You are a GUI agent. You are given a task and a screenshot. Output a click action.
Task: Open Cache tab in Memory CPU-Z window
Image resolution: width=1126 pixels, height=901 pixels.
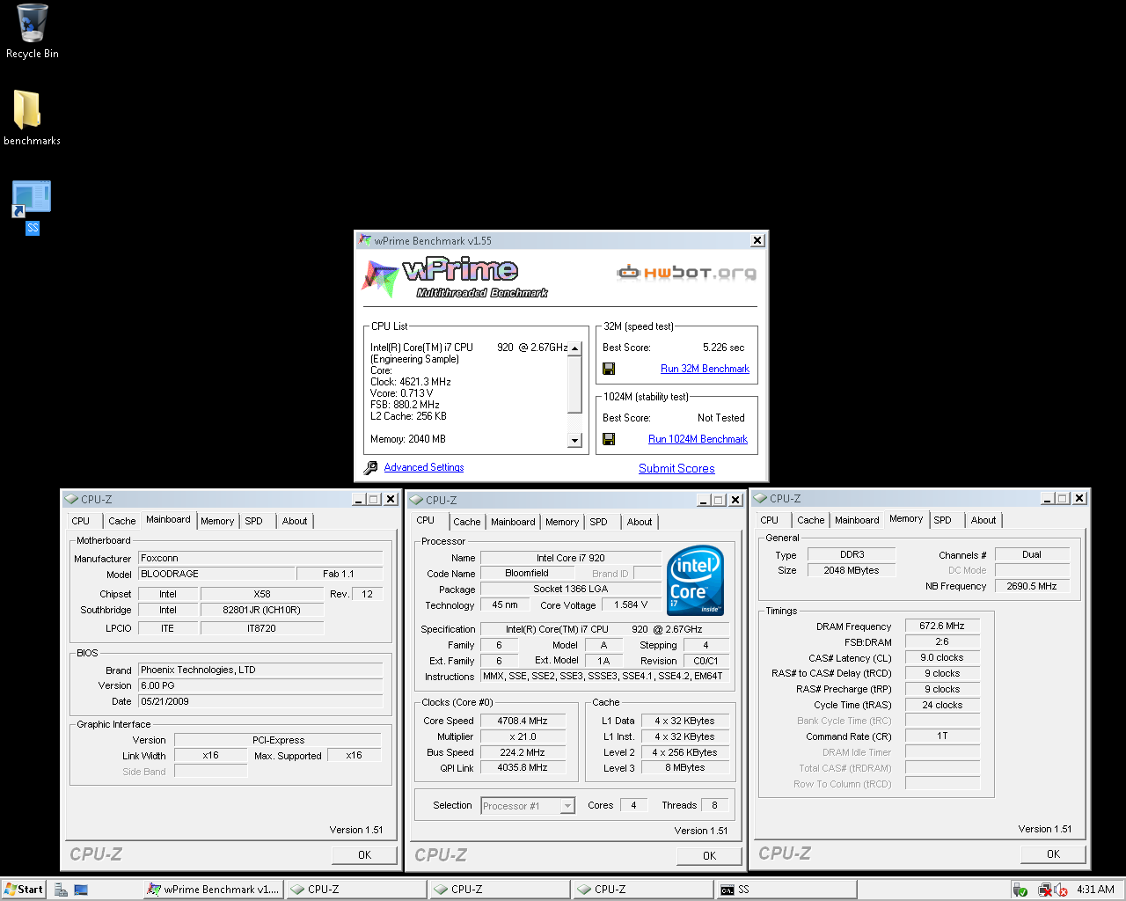tap(811, 520)
